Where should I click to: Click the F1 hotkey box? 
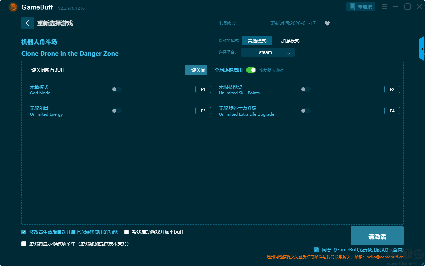coord(203,89)
